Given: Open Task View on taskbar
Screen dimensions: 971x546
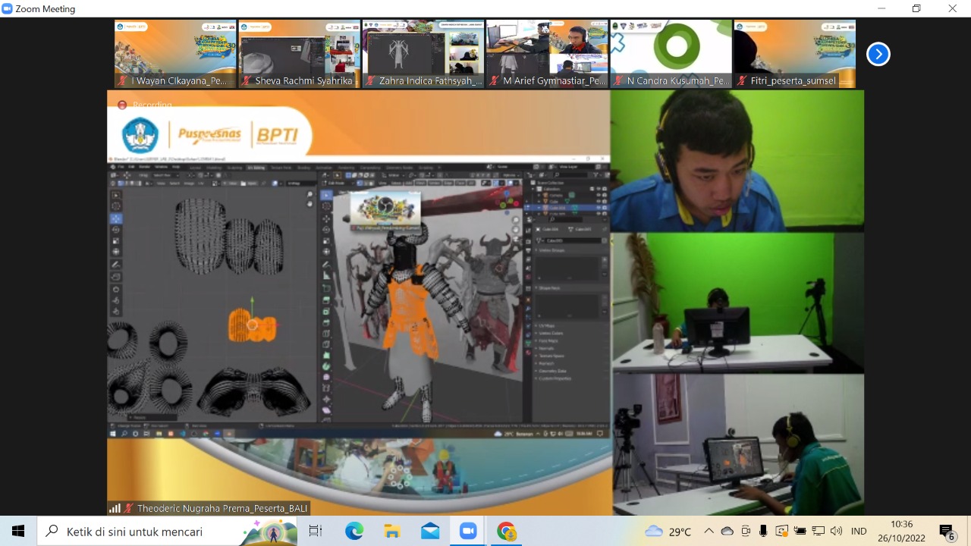Looking at the screenshot, I should [316, 531].
